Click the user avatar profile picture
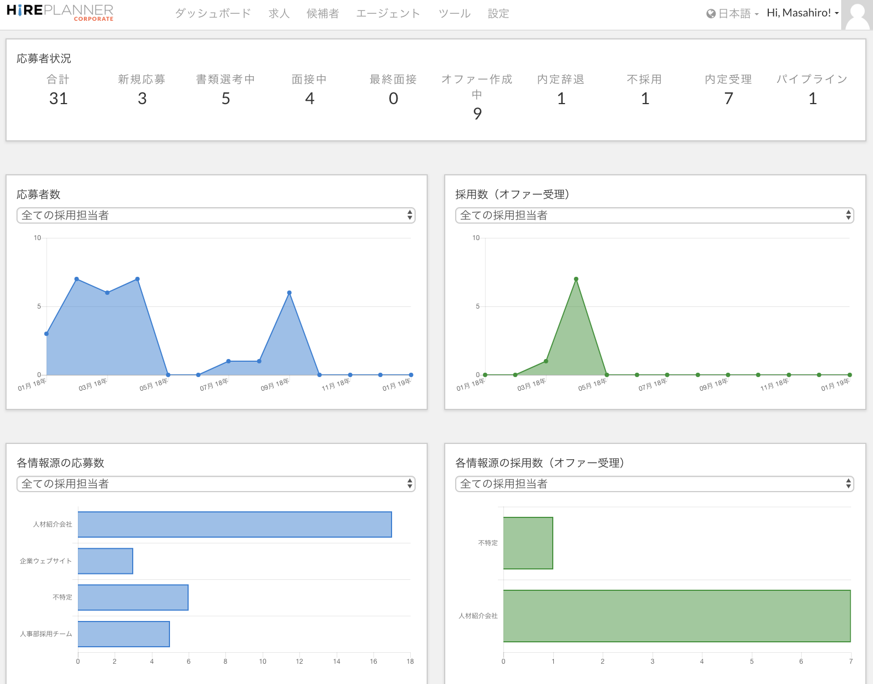This screenshot has width=873, height=684. coord(857,15)
